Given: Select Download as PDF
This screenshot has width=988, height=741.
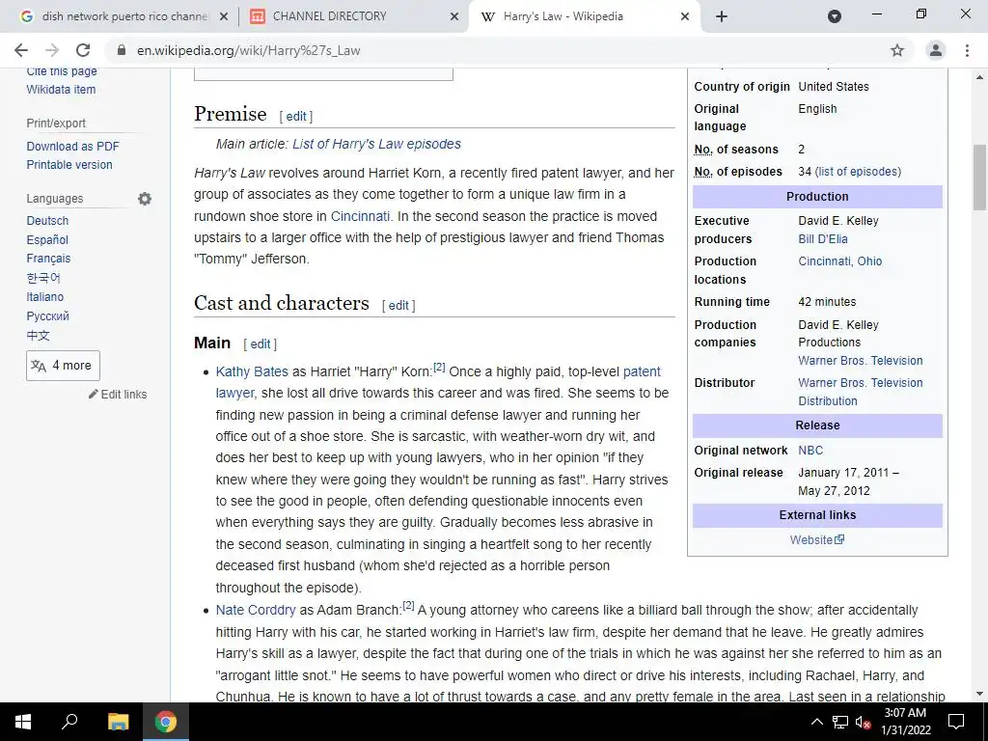Looking at the screenshot, I should (x=72, y=147).
